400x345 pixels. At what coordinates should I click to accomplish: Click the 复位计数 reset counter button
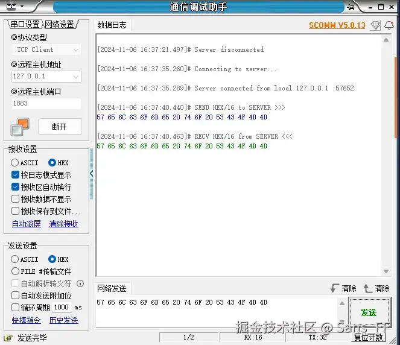point(369,337)
